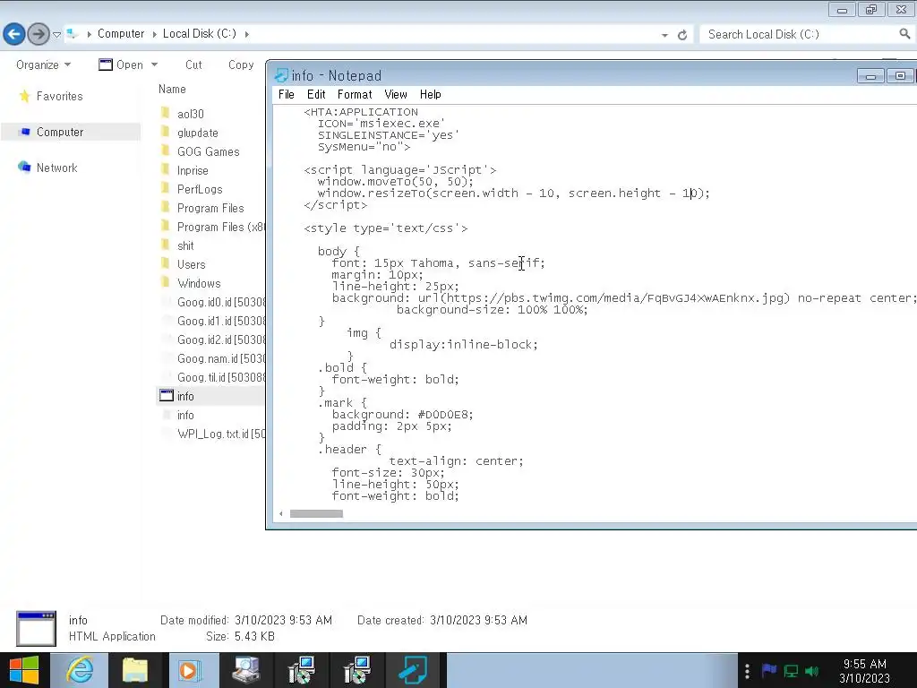Viewport: 917px width, 688px height.
Task: Click the Notepad title bar icon
Action: 281,75
